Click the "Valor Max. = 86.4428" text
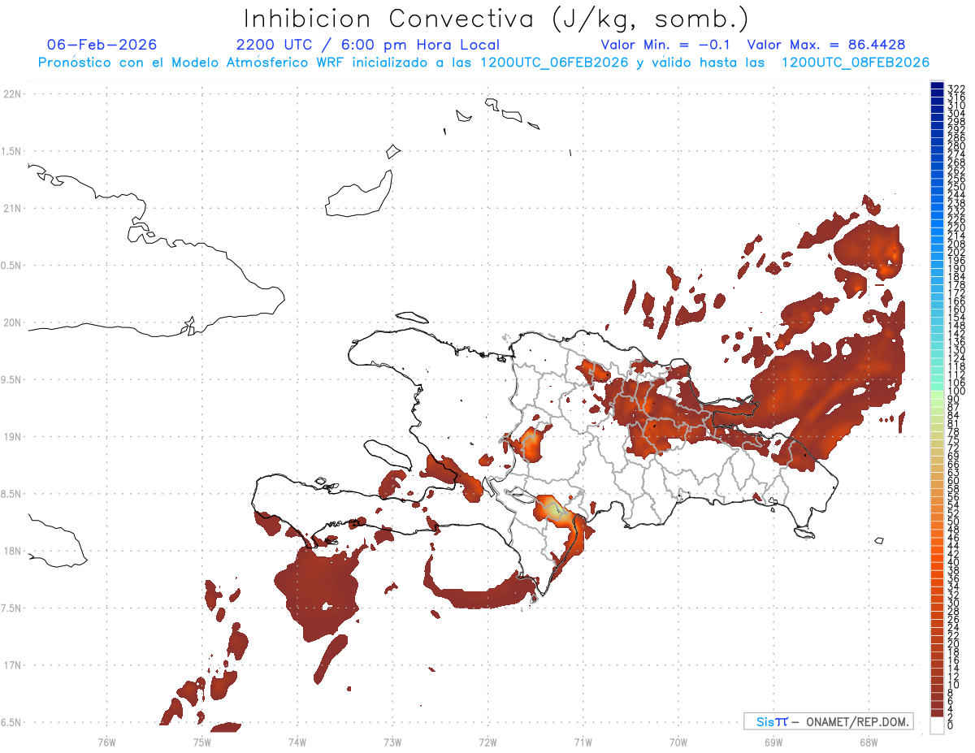 826,45
